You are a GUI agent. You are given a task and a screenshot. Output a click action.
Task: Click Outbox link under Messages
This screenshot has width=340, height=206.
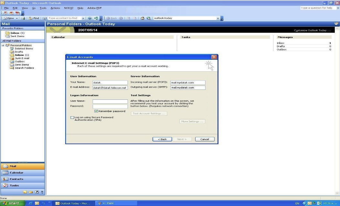(x=282, y=50)
